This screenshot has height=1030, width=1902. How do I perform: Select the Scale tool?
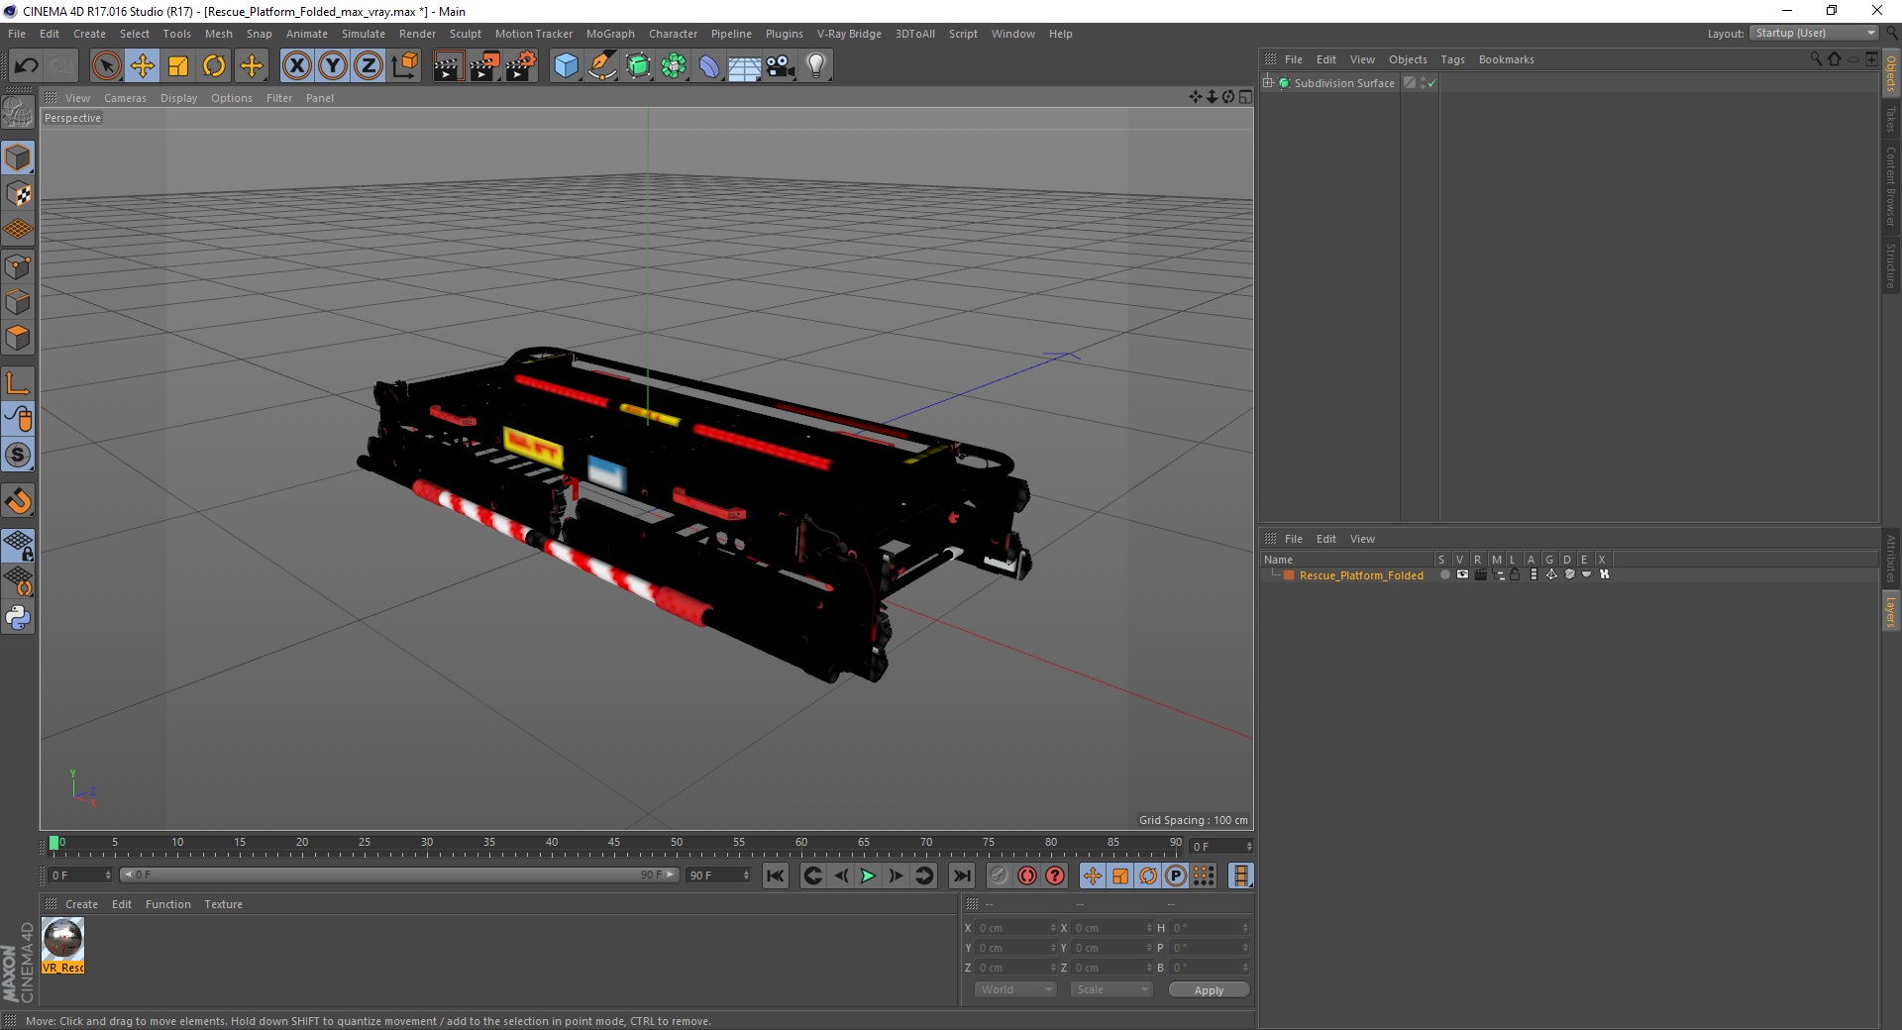(x=178, y=66)
